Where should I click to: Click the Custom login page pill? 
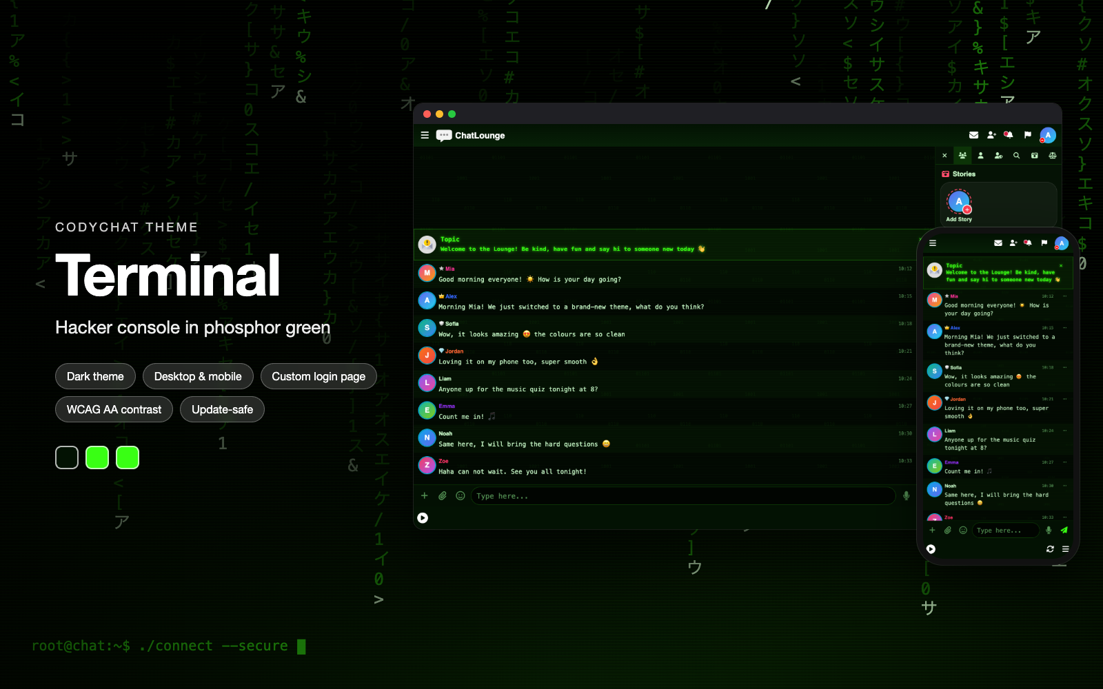coord(318,376)
